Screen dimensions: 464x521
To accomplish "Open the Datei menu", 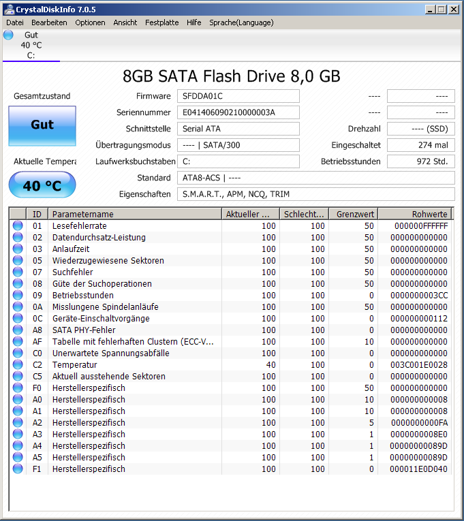I will pos(15,22).
